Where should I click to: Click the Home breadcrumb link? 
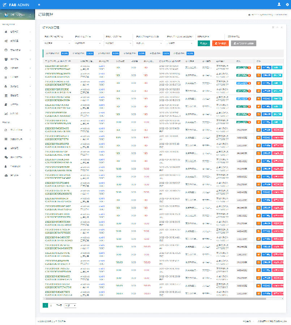coord(253,15)
